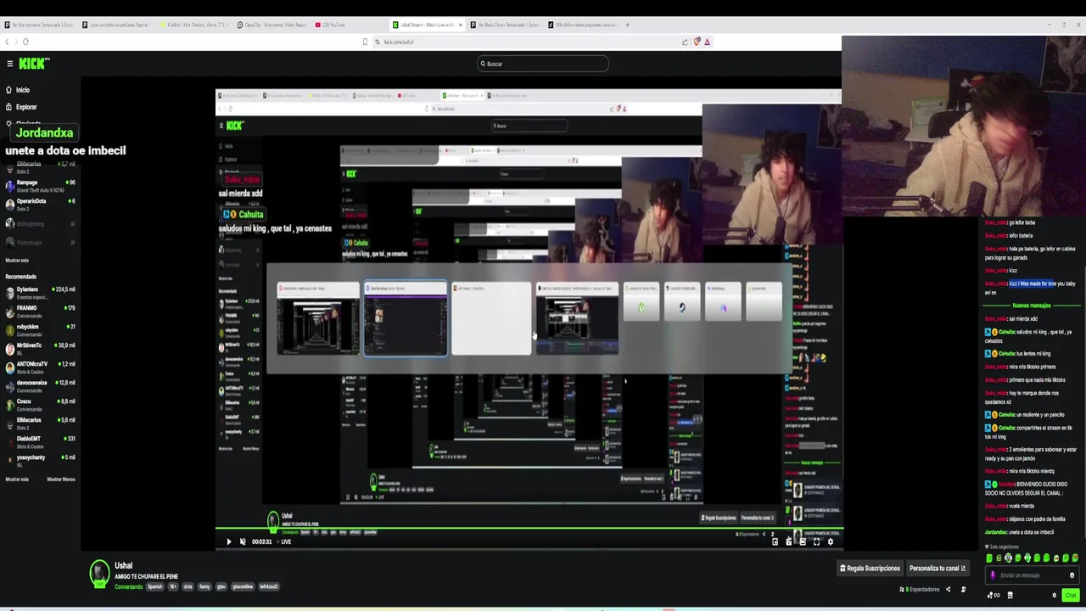Insert the first green emote in quick row

pyautogui.click(x=989, y=558)
